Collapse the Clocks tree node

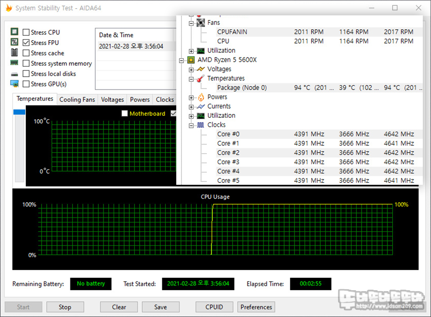click(191, 125)
